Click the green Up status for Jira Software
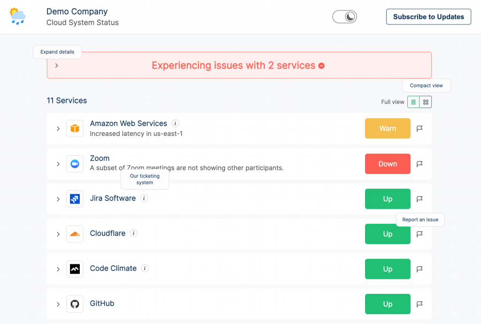The image size is (481, 324). pyautogui.click(x=388, y=199)
